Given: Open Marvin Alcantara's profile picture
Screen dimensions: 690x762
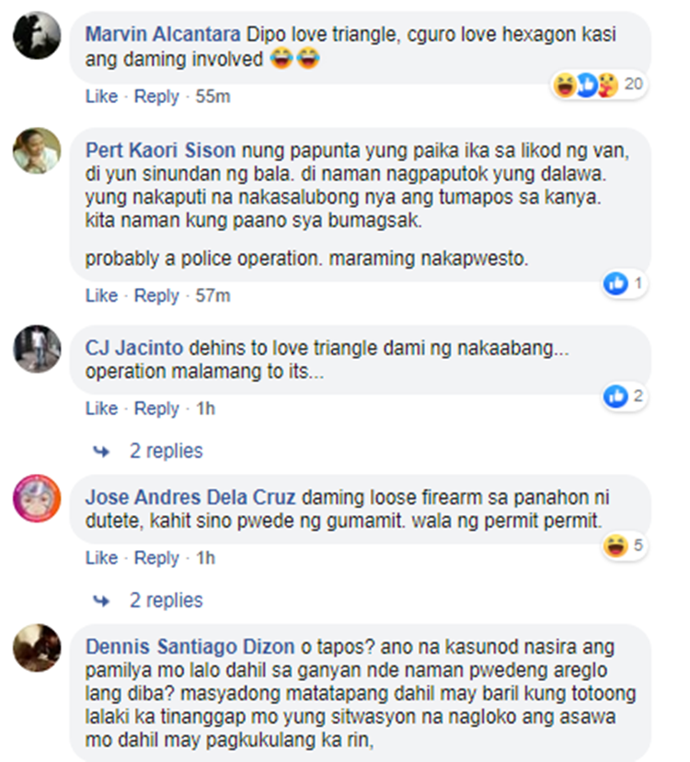Looking at the screenshot, I should click(x=37, y=36).
